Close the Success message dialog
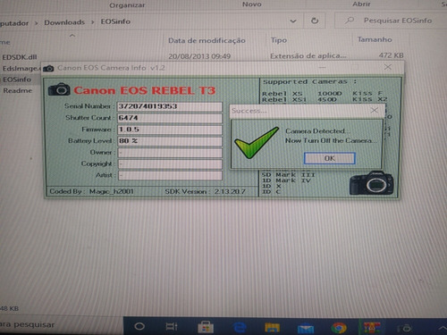 click(x=375, y=111)
